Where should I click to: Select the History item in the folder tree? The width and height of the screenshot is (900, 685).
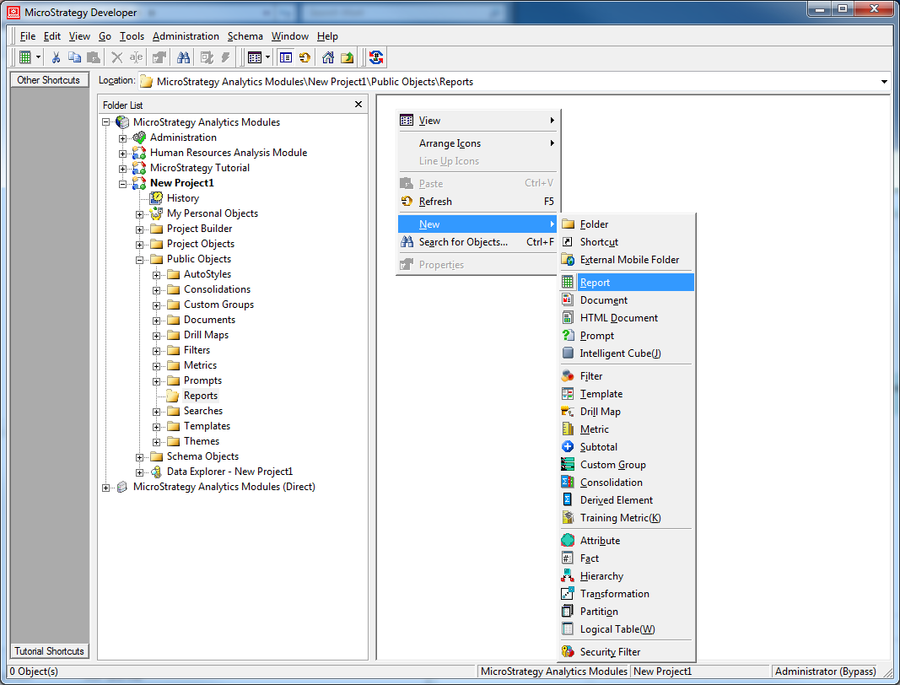pyautogui.click(x=182, y=198)
